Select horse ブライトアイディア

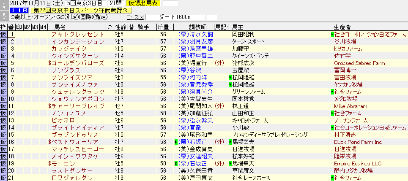click(x=78, y=128)
